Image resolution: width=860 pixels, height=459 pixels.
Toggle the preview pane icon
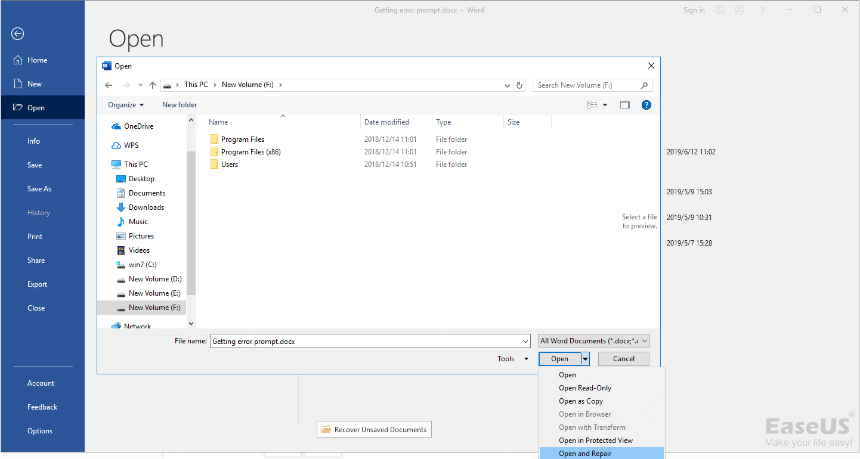[x=624, y=105]
